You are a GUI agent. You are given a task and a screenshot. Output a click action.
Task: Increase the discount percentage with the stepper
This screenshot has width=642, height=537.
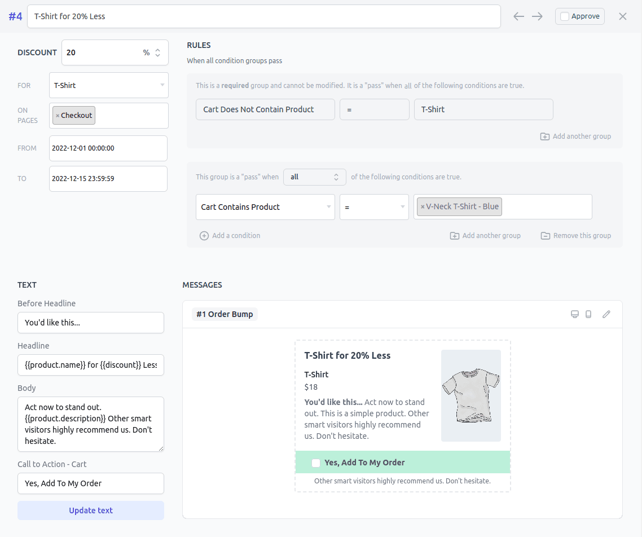(x=157, y=50)
